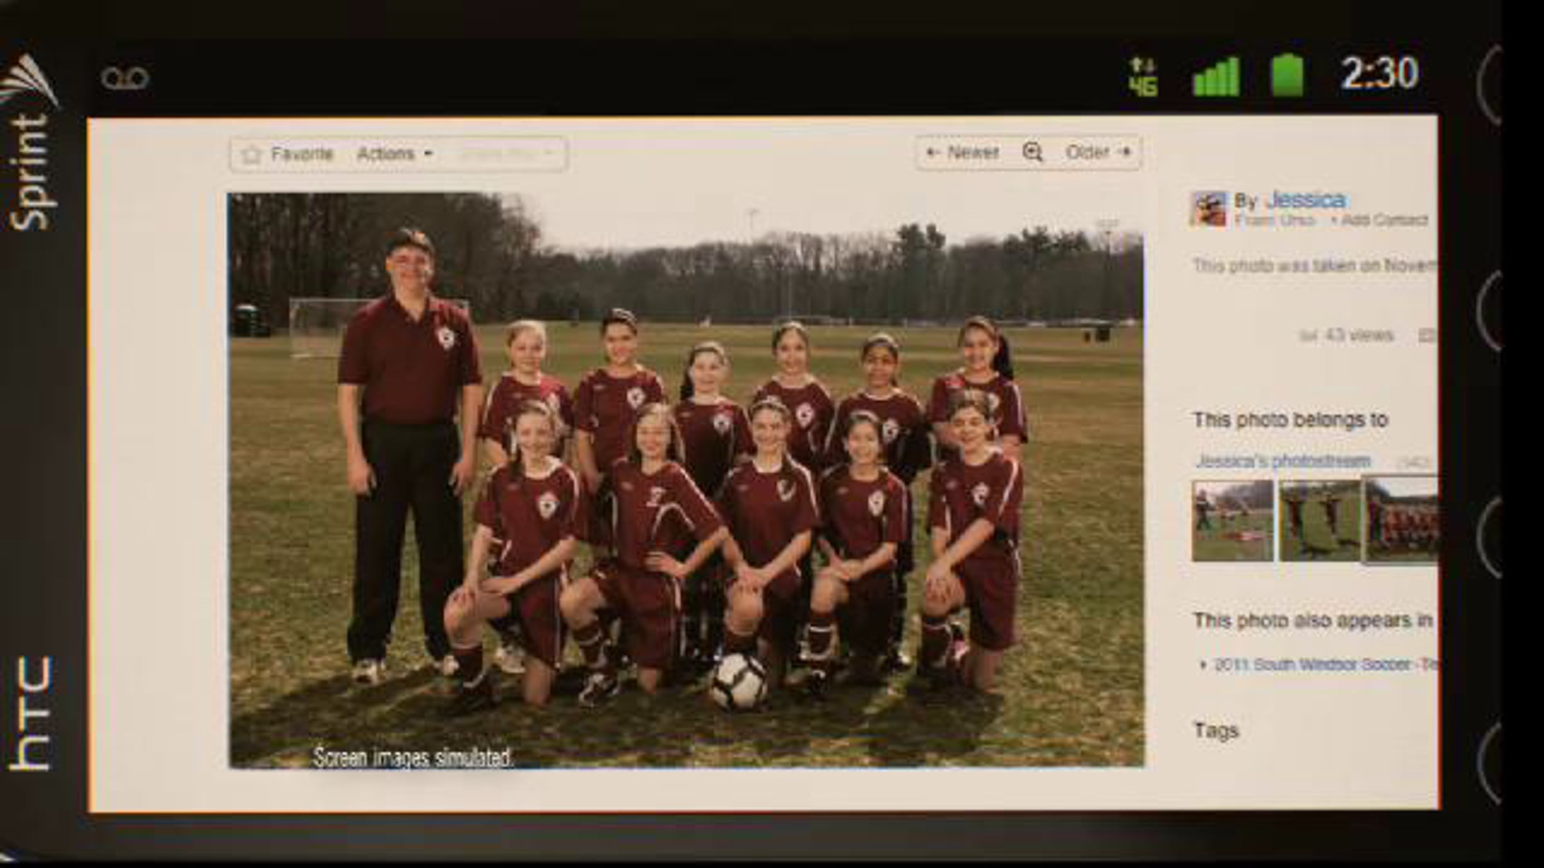
Task: Click the 43 views stats icon
Action: [x=1307, y=336]
